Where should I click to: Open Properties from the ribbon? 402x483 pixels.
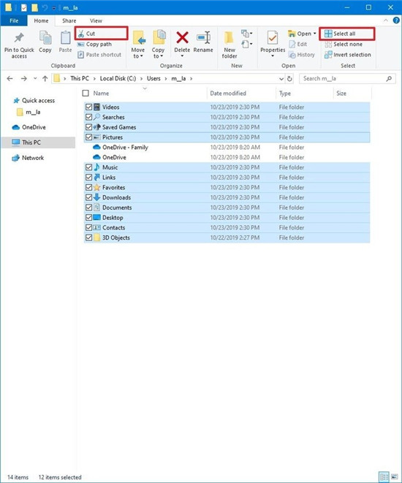pyautogui.click(x=273, y=43)
